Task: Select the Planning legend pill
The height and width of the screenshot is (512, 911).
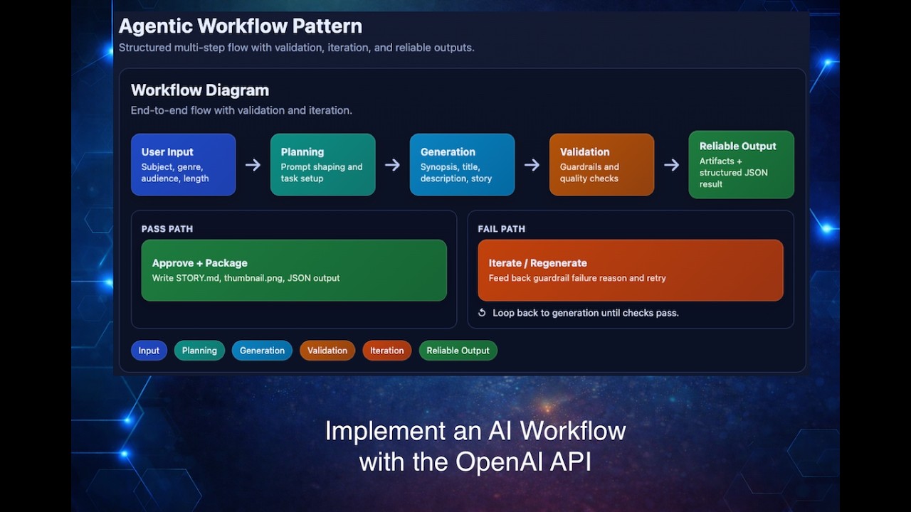Action: (x=199, y=351)
